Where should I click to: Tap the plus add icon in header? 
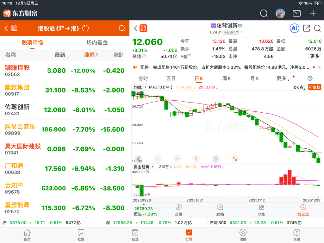[313, 13]
